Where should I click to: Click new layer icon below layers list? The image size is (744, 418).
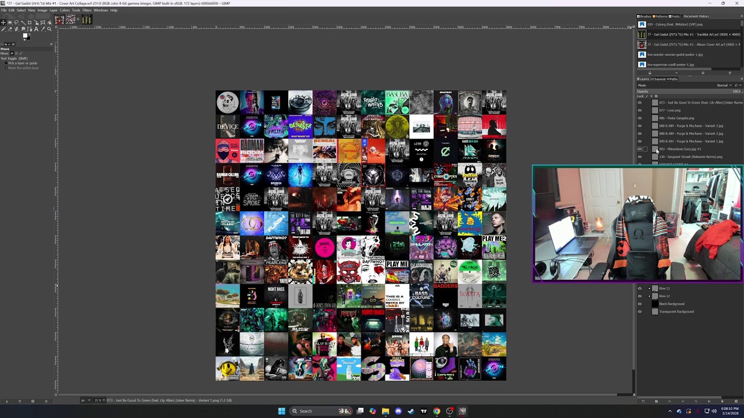click(x=643, y=401)
